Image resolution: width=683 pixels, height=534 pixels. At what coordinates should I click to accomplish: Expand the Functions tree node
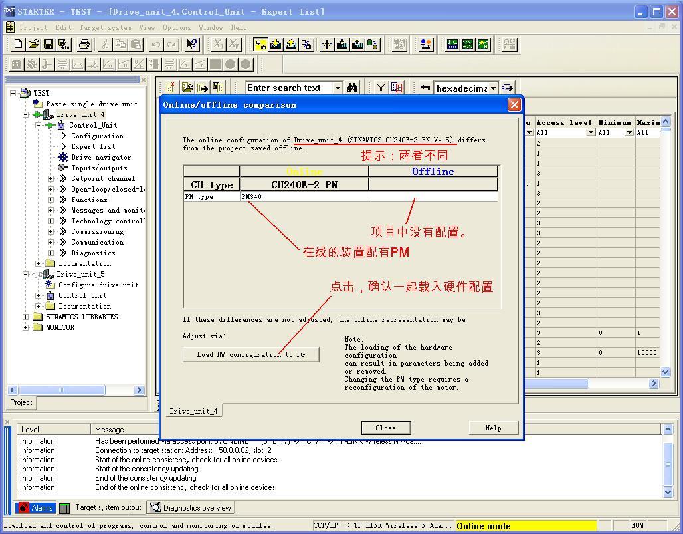51,200
